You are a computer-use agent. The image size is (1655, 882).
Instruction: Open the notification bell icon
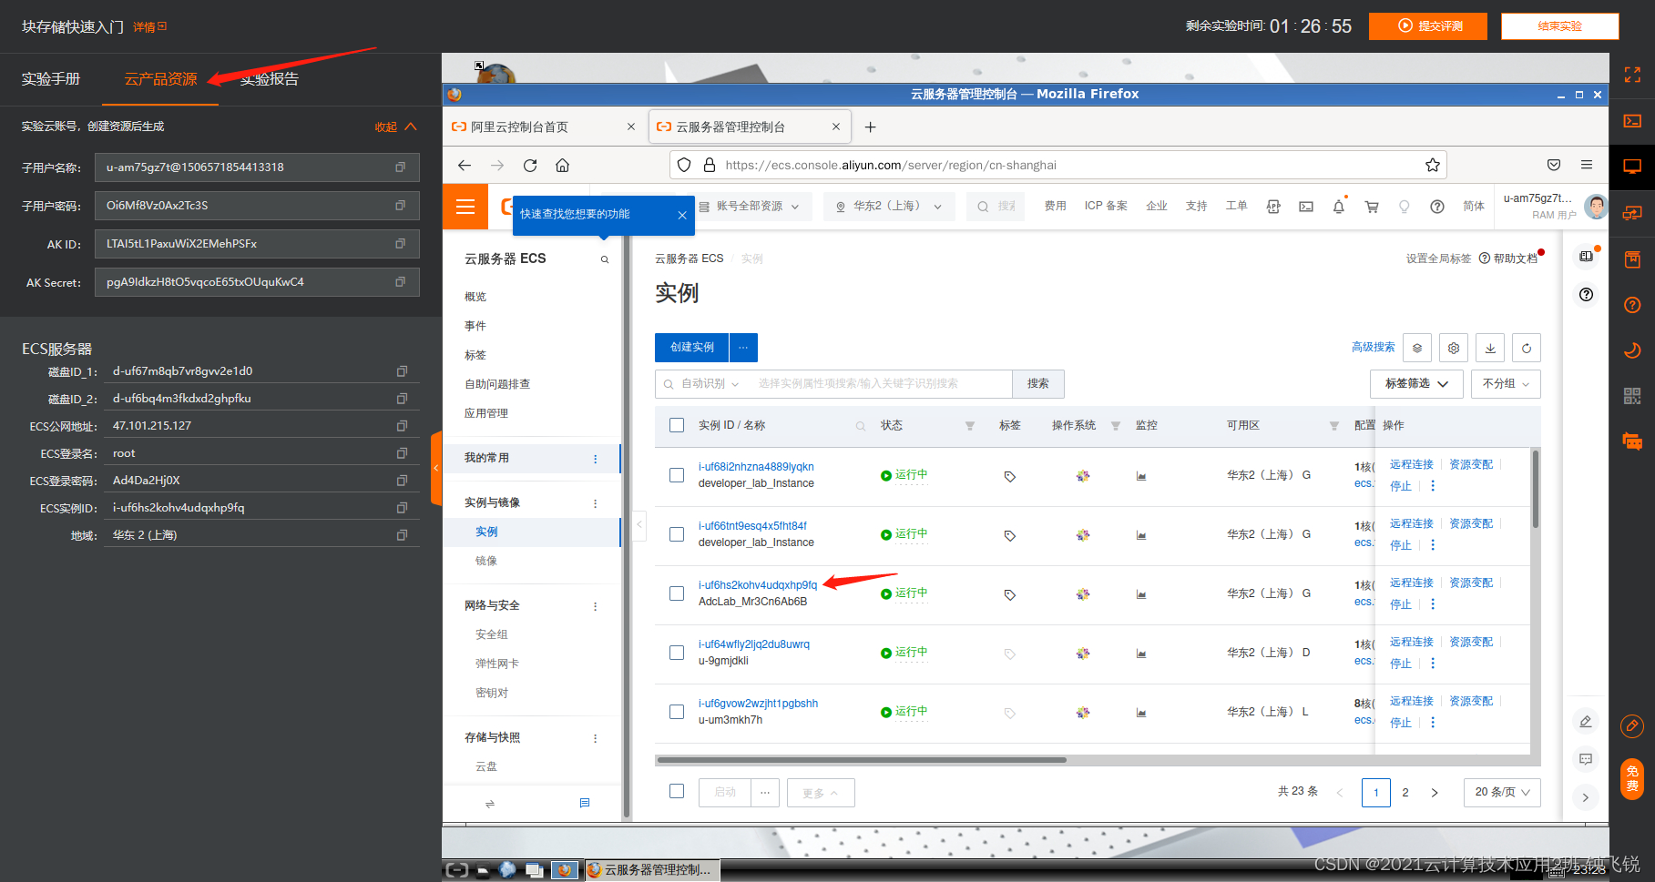[x=1339, y=207]
